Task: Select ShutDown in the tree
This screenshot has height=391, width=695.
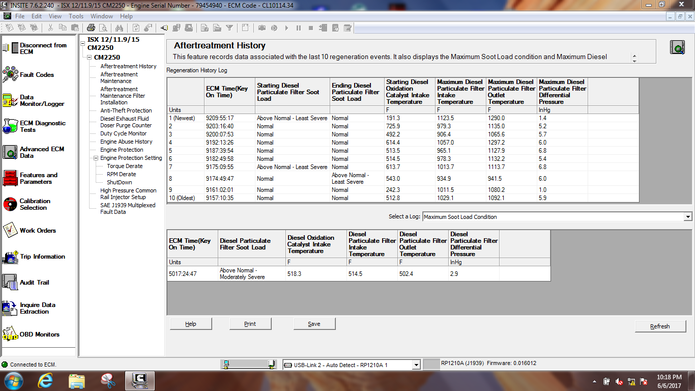Action: 120,182
